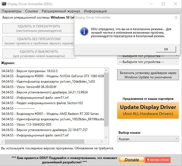The height and width of the screenshot is (166, 182).
Task: Click the DDU app icon in title bar
Action: click(x=4, y=4)
